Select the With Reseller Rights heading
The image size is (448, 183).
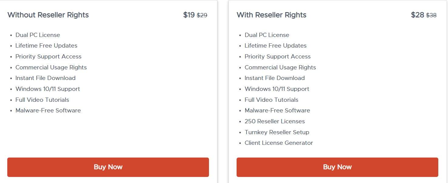pos(271,15)
